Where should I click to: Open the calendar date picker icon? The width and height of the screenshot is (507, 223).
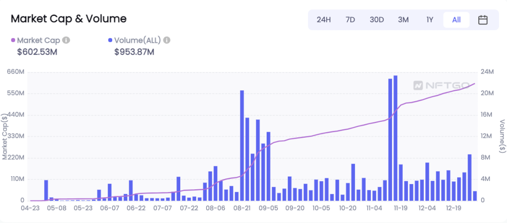[x=483, y=20]
